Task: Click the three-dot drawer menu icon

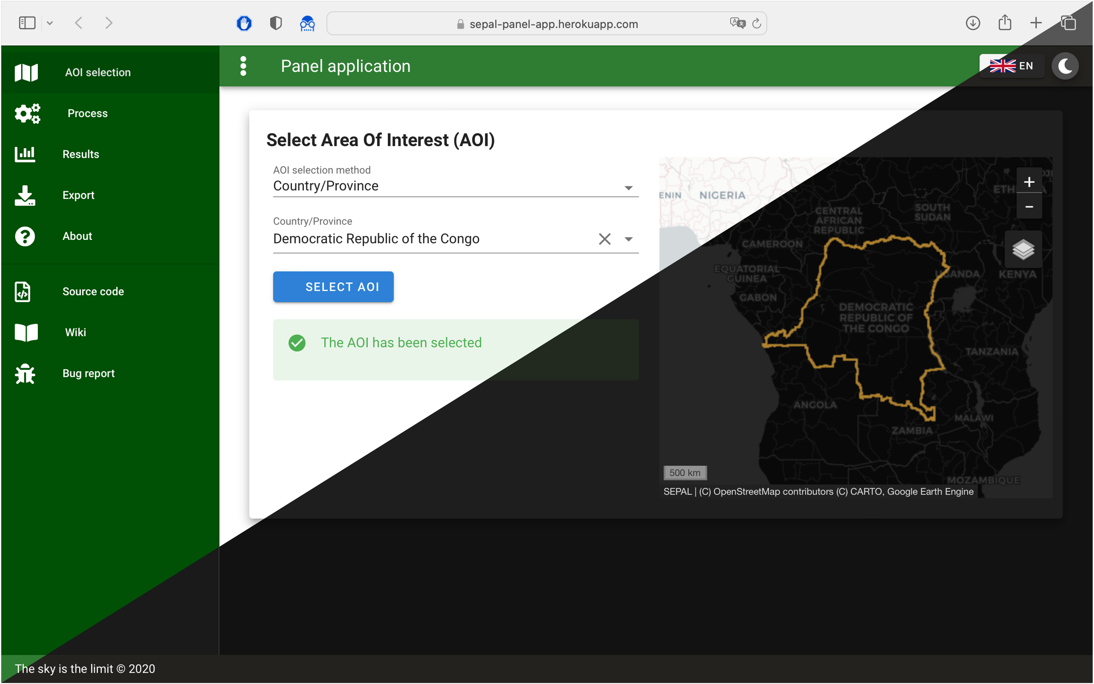Action: point(243,66)
